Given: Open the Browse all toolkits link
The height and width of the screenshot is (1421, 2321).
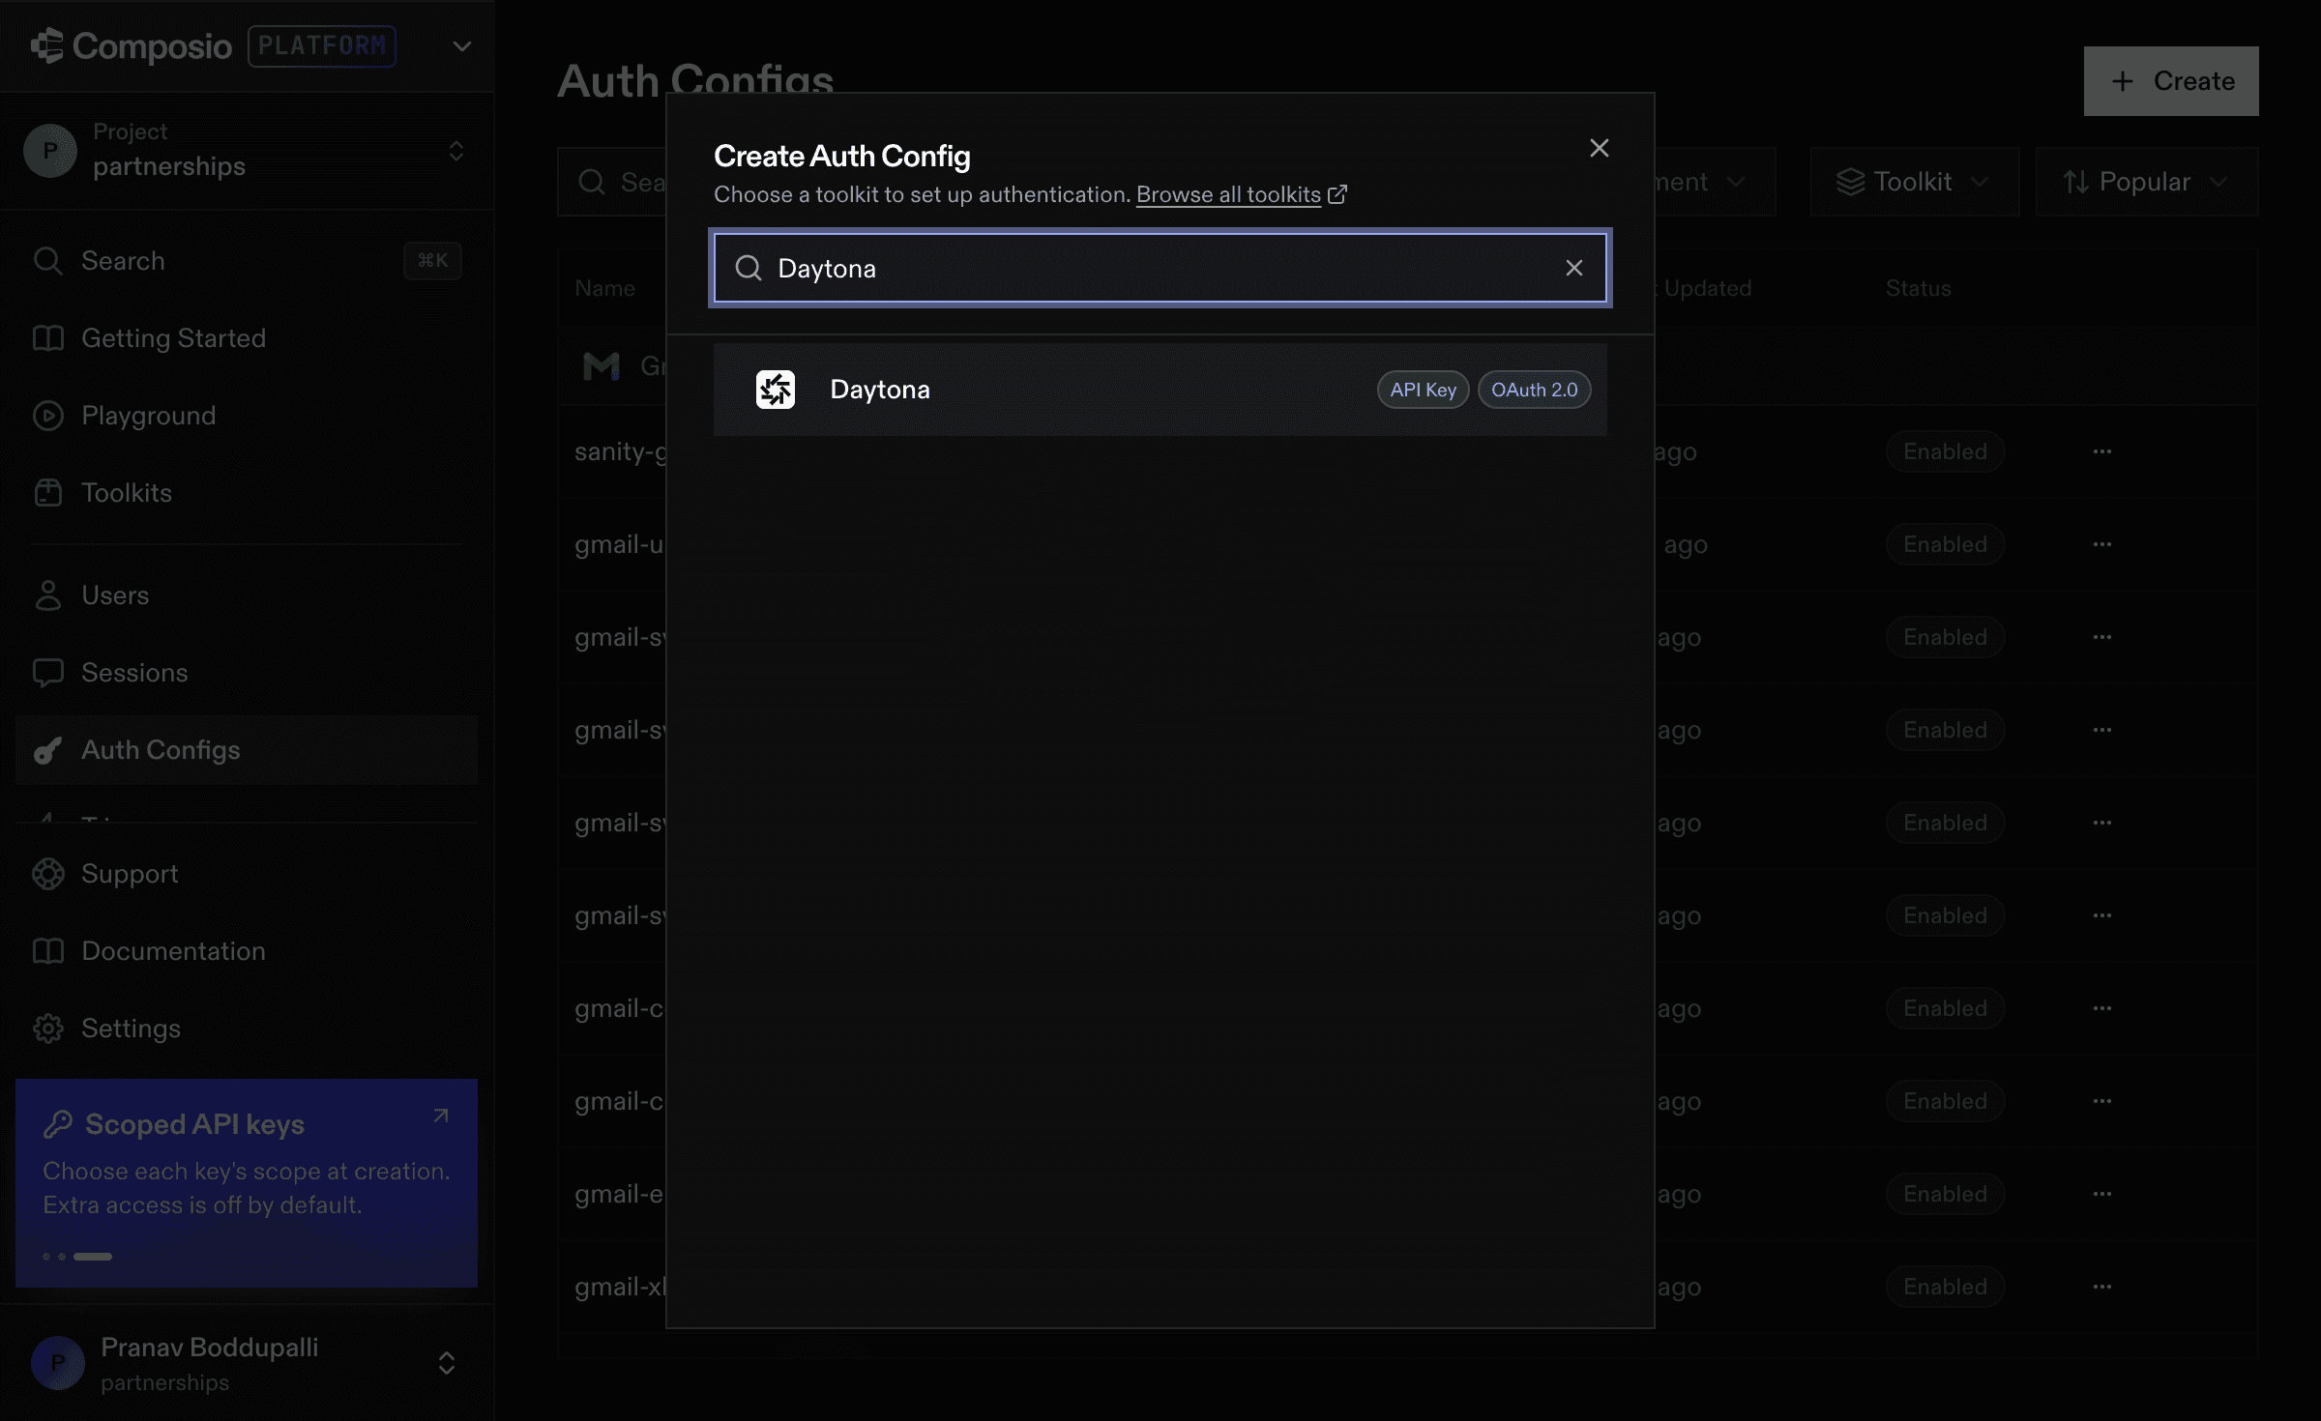Looking at the screenshot, I should coord(1228,194).
